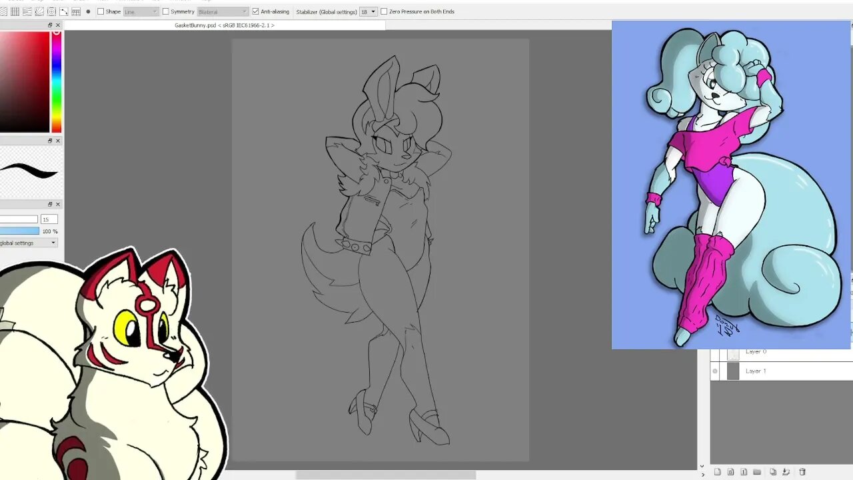Click the canvas scroll-right arrow
Viewport: 853px width, 480px height.
click(702, 475)
